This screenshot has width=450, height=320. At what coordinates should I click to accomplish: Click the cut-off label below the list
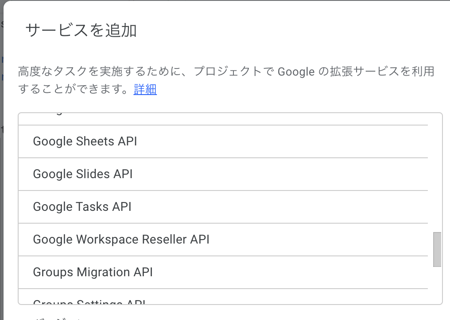click(50, 316)
